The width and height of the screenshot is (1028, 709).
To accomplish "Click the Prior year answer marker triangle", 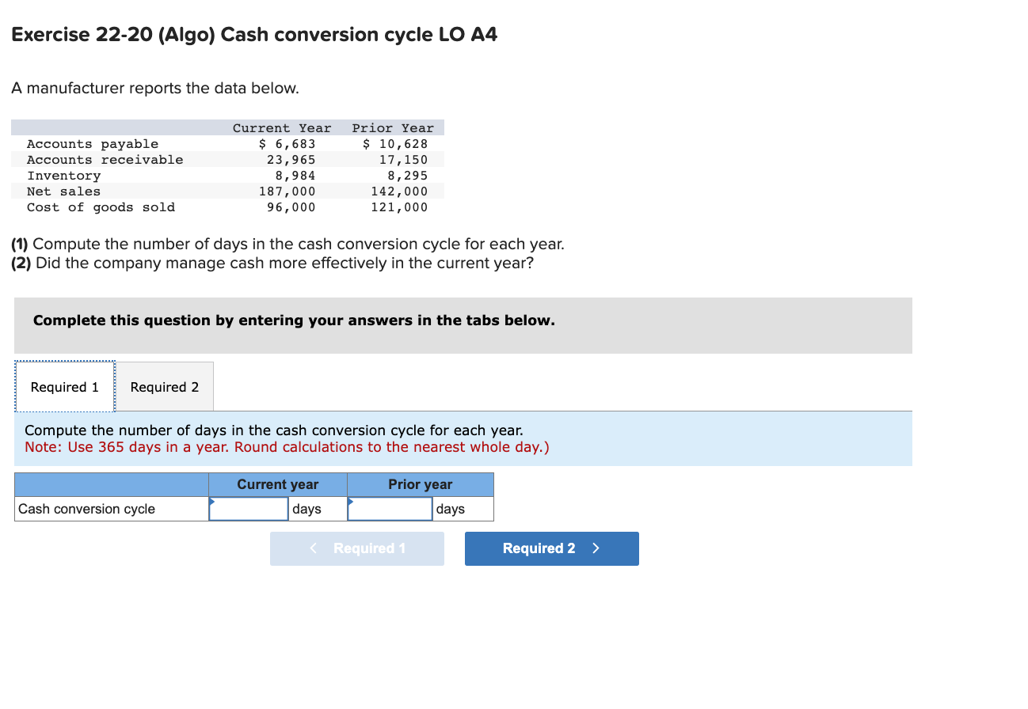I will click(x=353, y=500).
